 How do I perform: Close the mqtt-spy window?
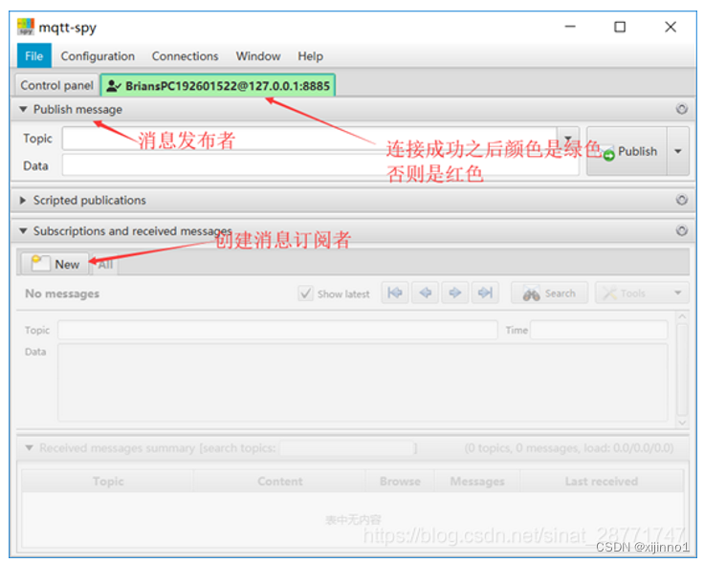tap(671, 27)
